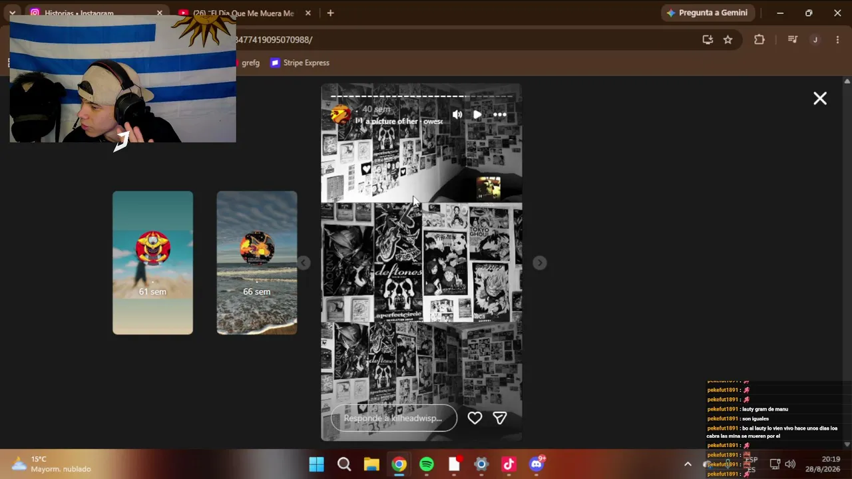The width and height of the screenshot is (852, 479).
Task: Open Discord from the taskbar
Action: click(536, 464)
